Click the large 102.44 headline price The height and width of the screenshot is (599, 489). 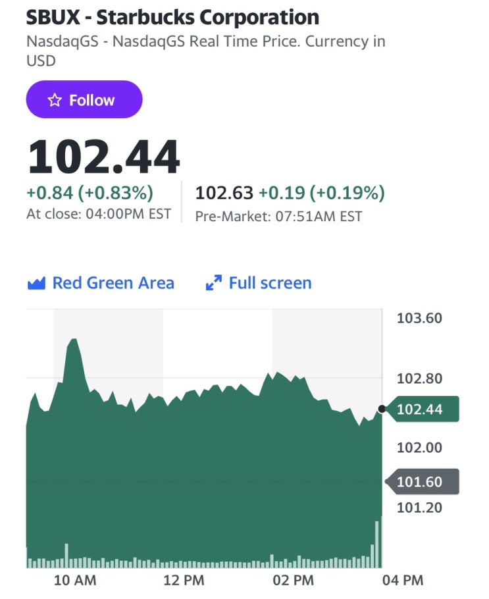(x=103, y=157)
